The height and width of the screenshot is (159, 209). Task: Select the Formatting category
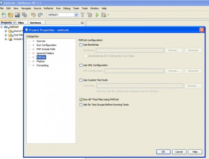[42, 65]
